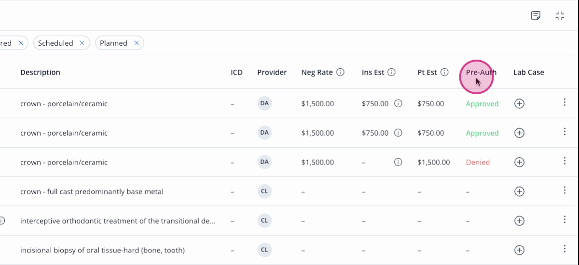Click Neg Rate $1,500.00 in Denied row

pos(317,163)
